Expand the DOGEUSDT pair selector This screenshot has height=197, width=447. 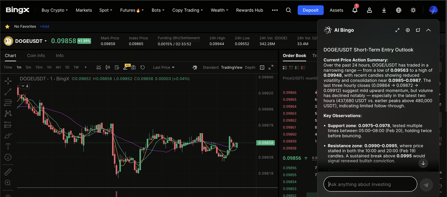point(45,41)
